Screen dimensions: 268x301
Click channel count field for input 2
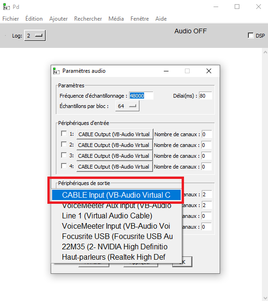pos(207,145)
